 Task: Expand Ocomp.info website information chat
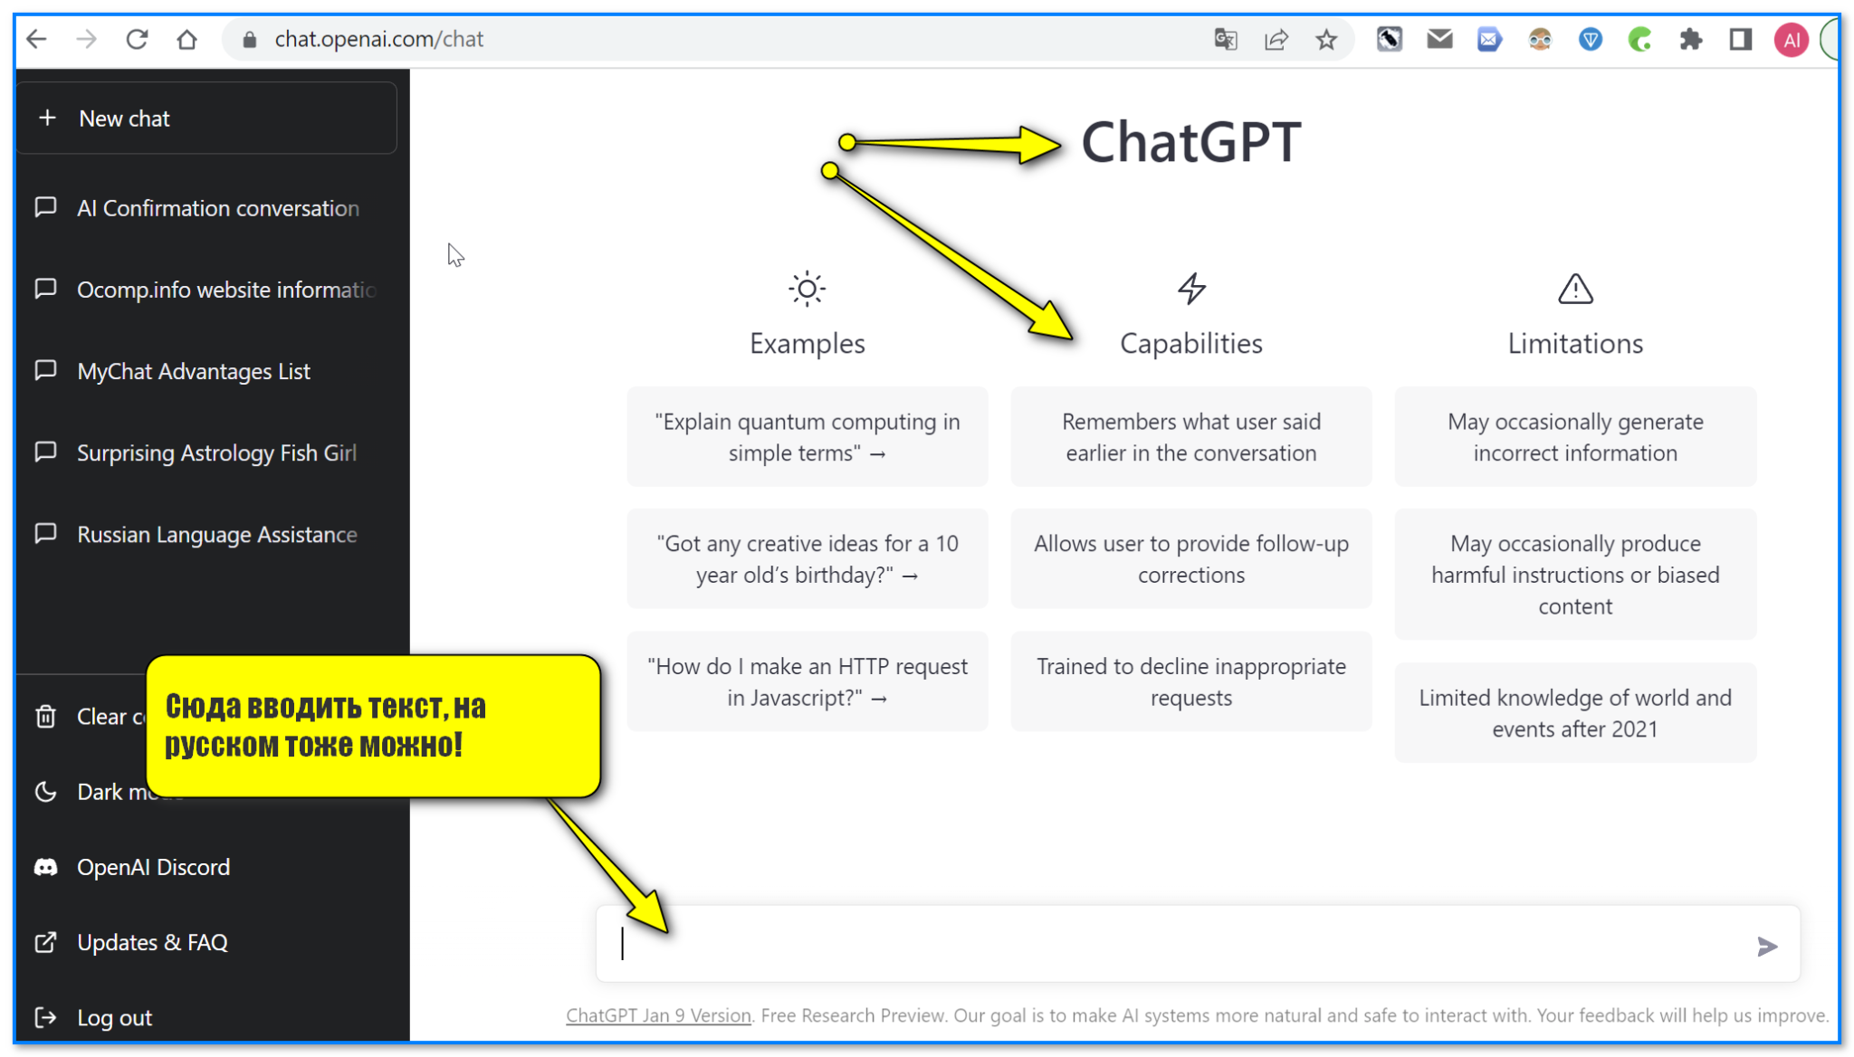204,290
